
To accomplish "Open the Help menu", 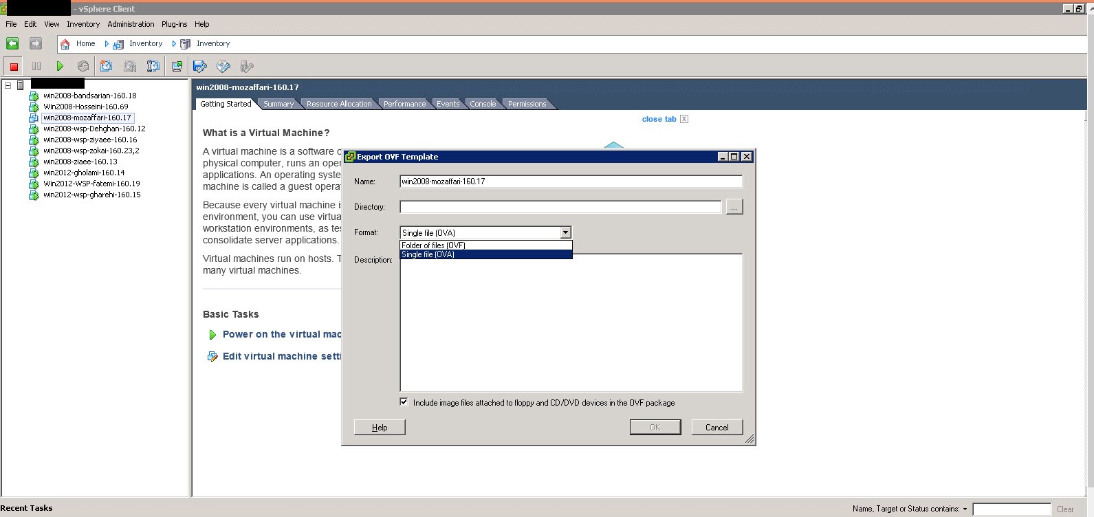I will pos(201,24).
